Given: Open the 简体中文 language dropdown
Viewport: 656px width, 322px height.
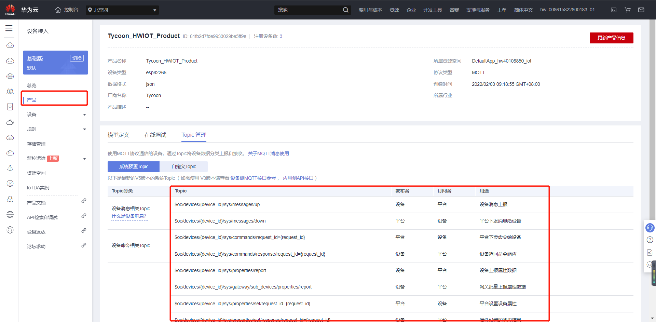Looking at the screenshot, I should pos(523,10).
